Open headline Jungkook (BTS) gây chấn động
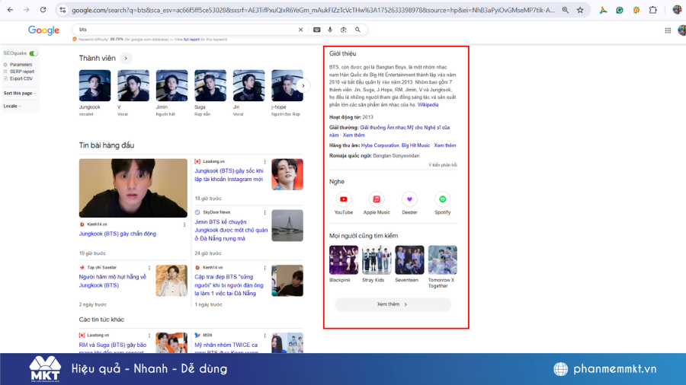686x385 pixels. [117, 234]
